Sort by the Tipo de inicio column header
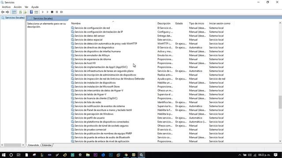The width and height of the screenshot is (282, 158). [x=197, y=23]
